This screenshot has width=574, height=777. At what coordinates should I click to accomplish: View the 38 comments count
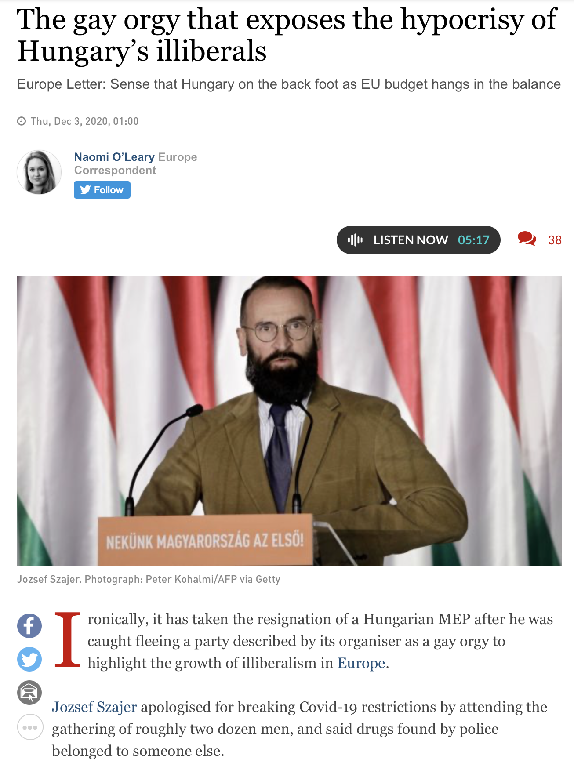(x=555, y=240)
